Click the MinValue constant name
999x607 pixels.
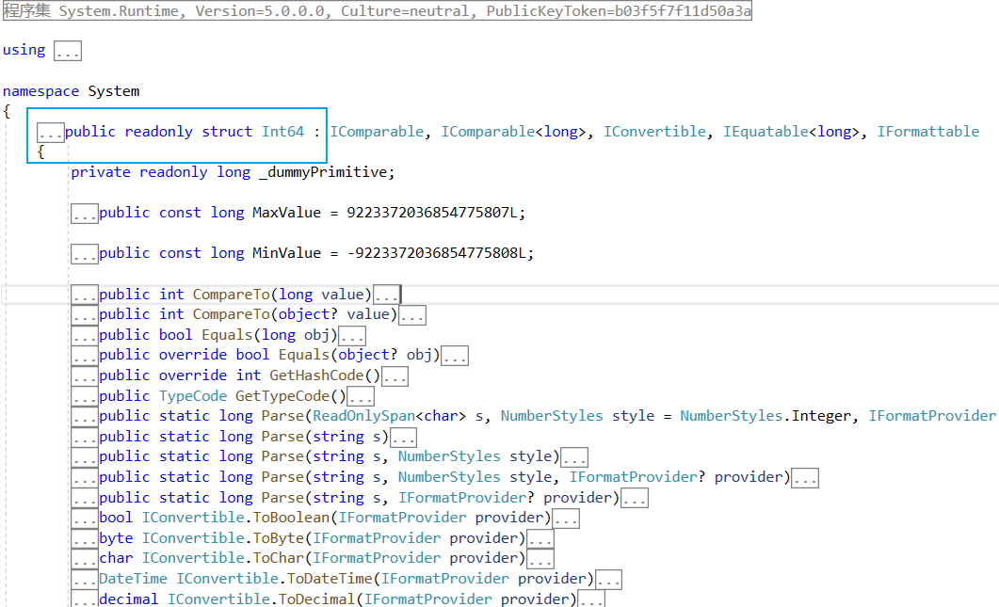(286, 253)
